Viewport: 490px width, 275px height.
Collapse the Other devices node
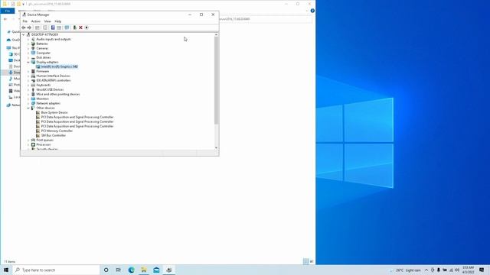coord(28,108)
